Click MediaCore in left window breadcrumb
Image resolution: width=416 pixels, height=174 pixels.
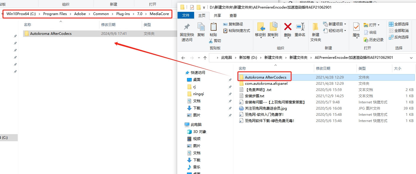click(x=159, y=14)
